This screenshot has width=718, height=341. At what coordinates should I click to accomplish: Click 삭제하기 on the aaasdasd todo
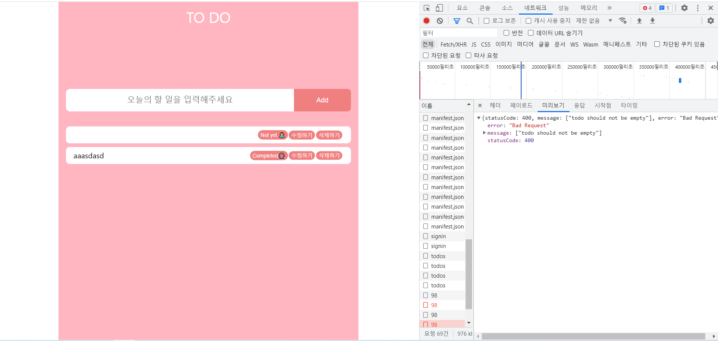(329, 155)
